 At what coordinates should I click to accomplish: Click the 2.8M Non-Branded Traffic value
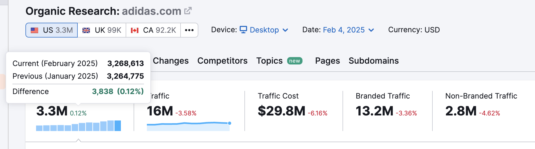(461, 111)
